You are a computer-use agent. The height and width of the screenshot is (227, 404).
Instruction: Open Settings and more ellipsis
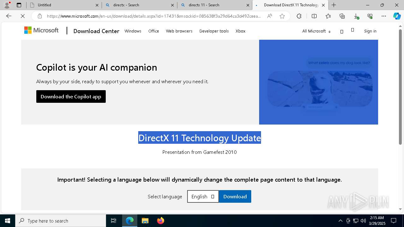[x=384, y=16]
